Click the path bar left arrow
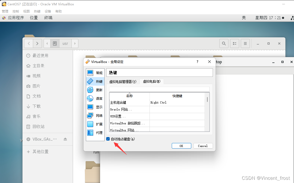The image size is (294, 183). point(47,43)
